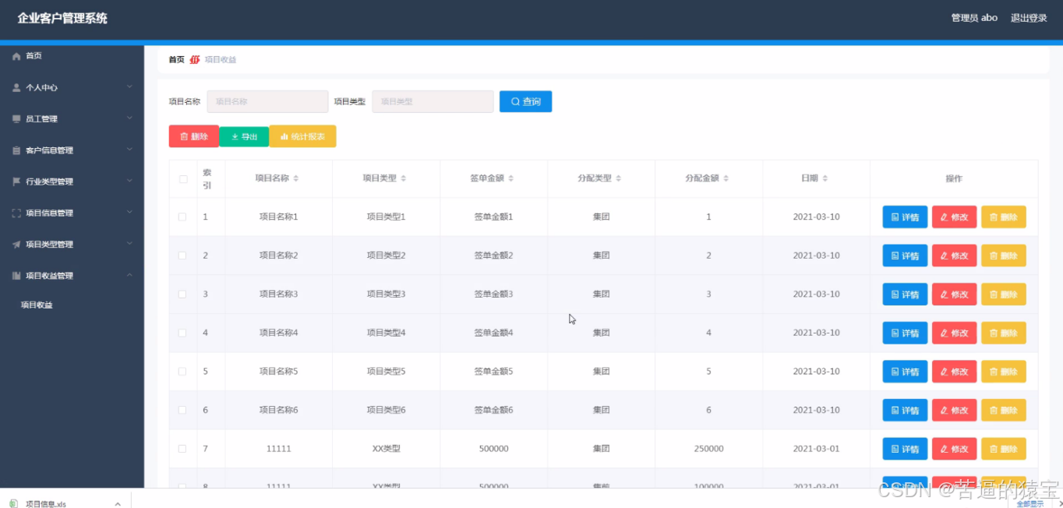The image size is (1063, 508).
Task: Click the blue 查询 search button
Action: click(x=526, y=101)
